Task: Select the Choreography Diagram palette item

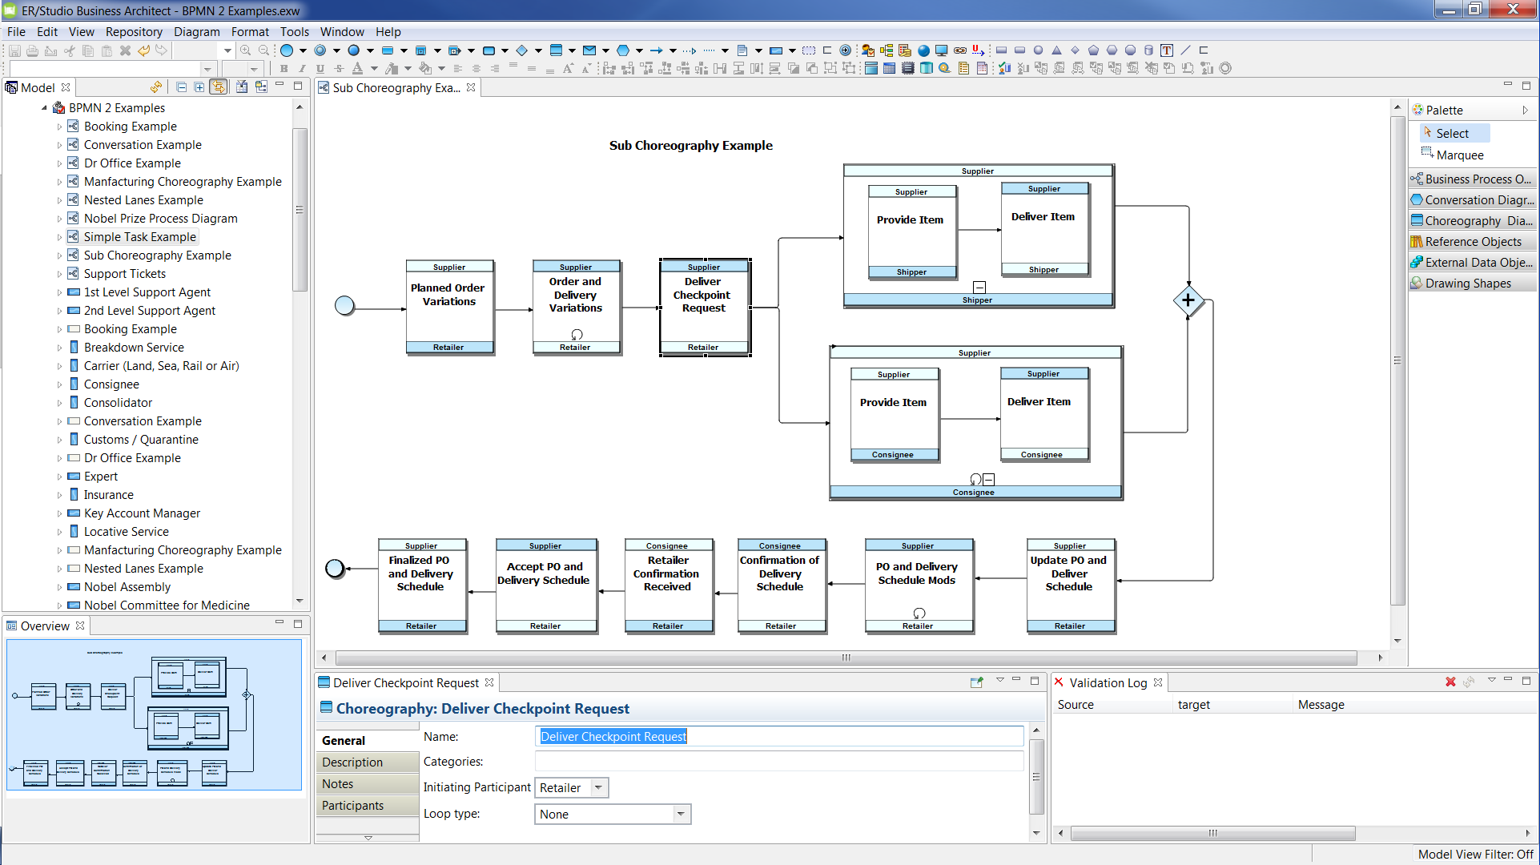Action: point(1478,220)
